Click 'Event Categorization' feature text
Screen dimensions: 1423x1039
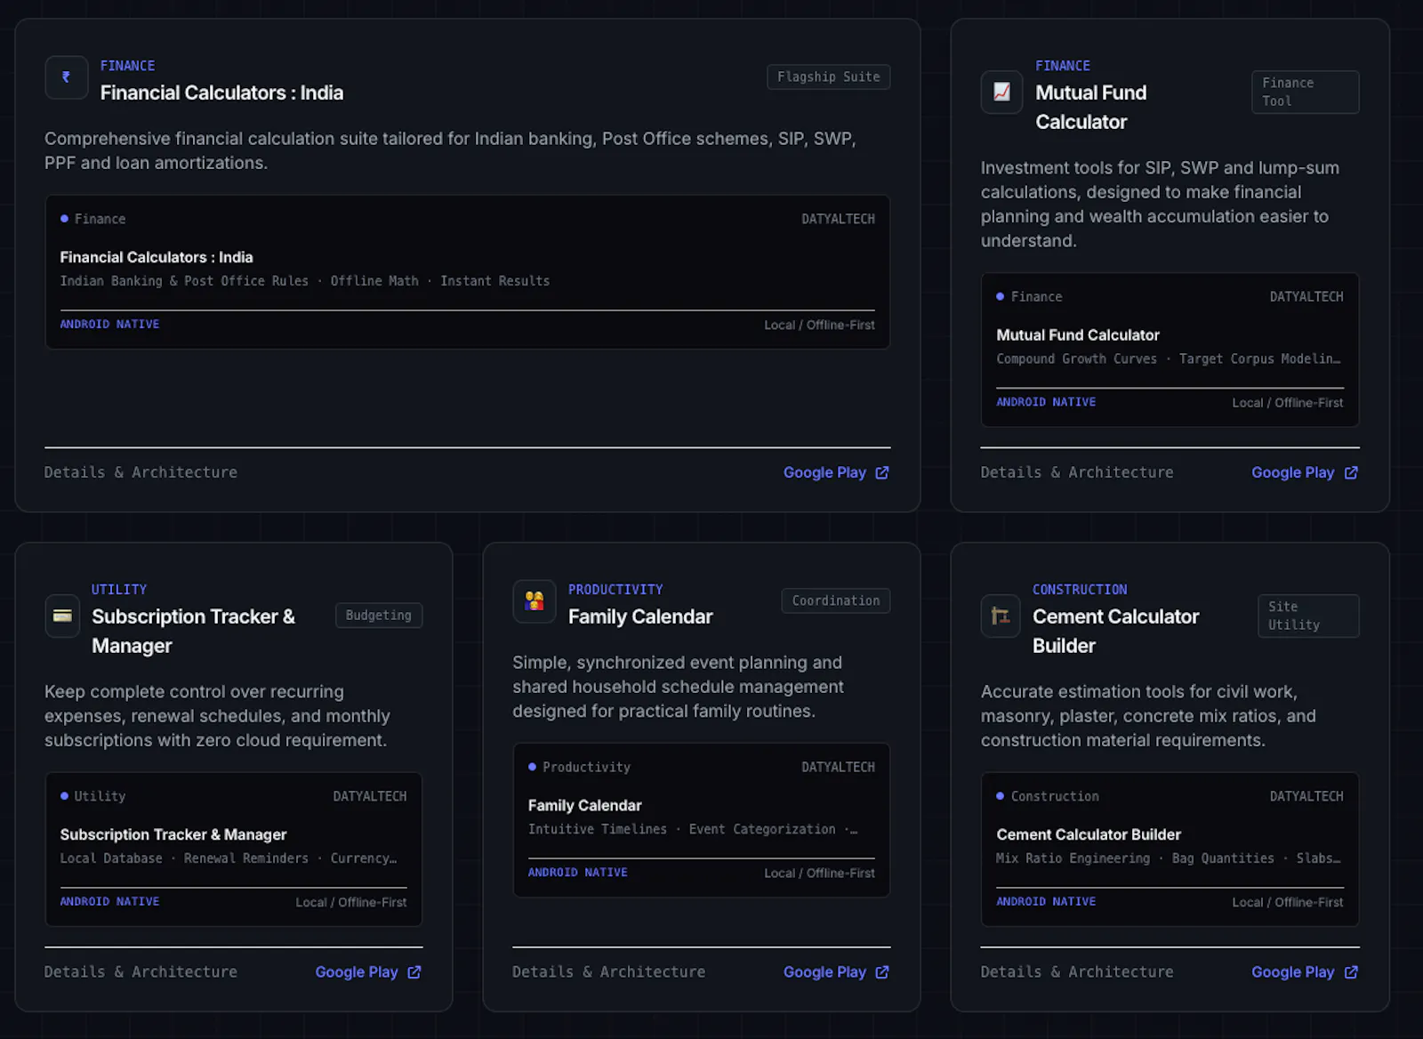coord(762,829)
